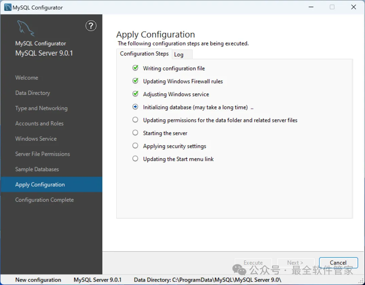365x285 pixels.
Task: Go to Data Directory sidebar step
Action: 32,93
